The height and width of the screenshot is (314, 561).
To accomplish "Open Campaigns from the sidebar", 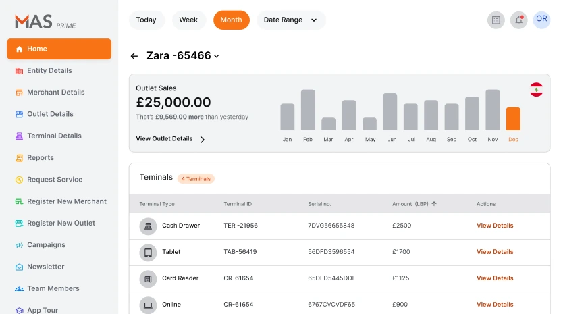I will [46, 245].
